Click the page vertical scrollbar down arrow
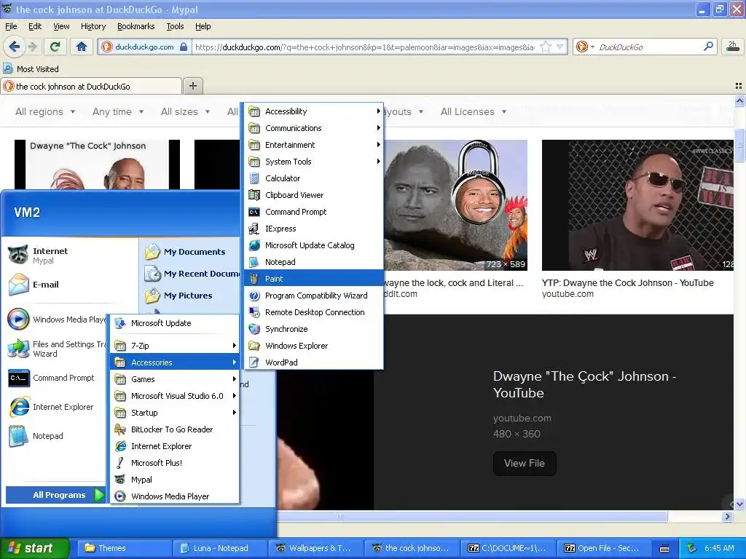 pos(740,504)
